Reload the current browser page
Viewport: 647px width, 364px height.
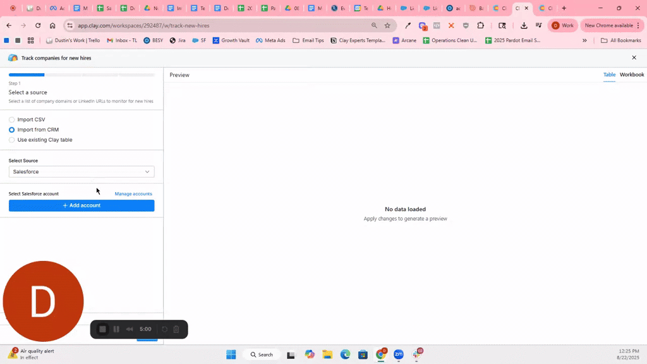coord(38,25)
